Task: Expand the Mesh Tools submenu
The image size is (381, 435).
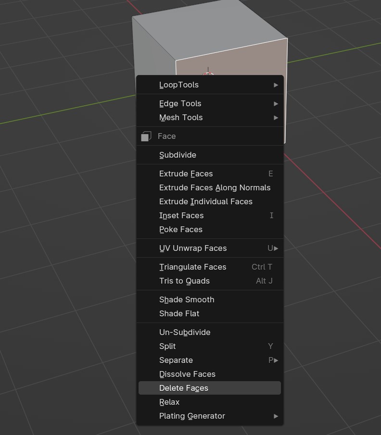Action: 181,117
